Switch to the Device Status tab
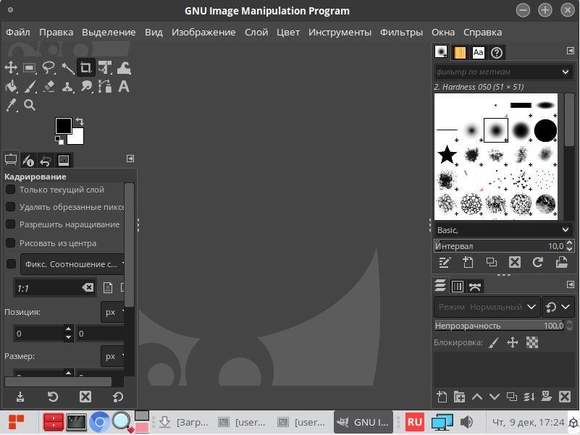Viewport: 580px width, 435px height. pos(28,160)
